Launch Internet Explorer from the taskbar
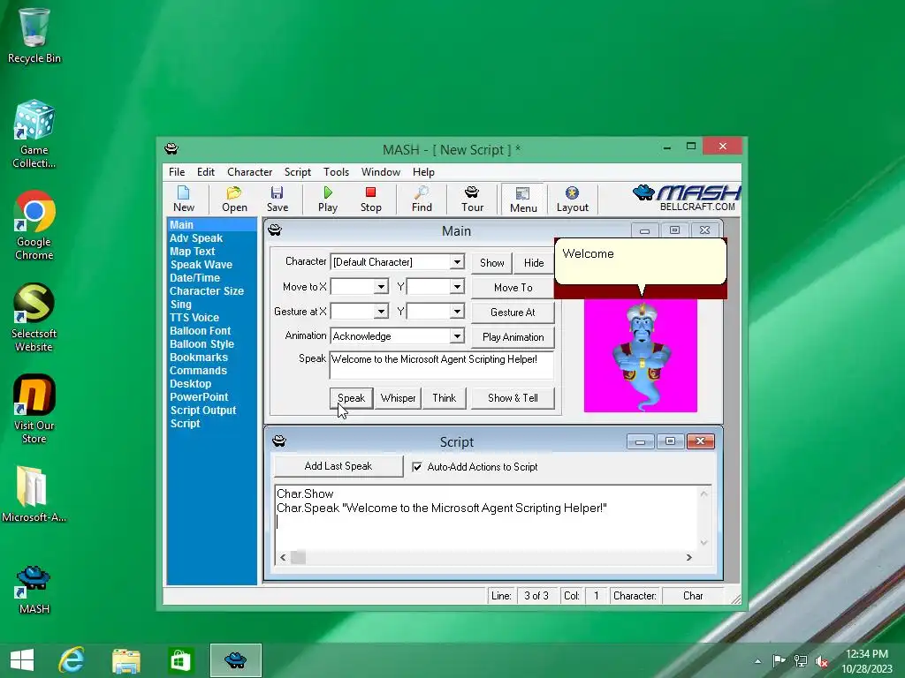This screenshot has width=905, height=678. pos(72,660)
